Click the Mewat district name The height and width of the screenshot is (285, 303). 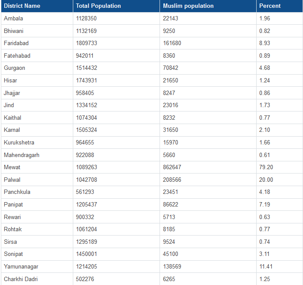pyautogui.click(x=12, y=167)
